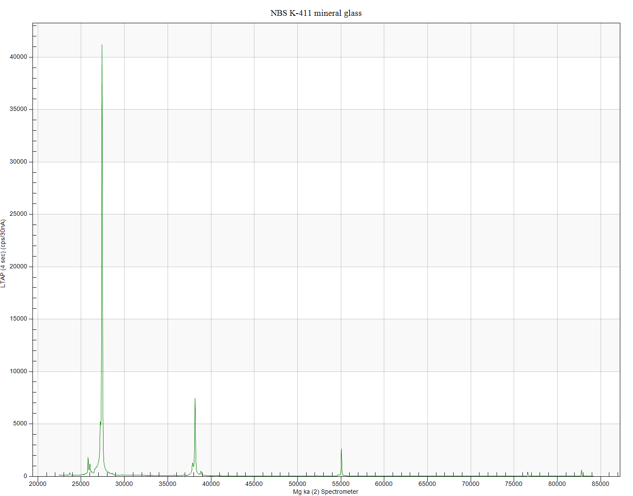Click the peak at 55000 spectrometer position
The width and height of the screenshot is (633, 496).
tap(341, 450)
